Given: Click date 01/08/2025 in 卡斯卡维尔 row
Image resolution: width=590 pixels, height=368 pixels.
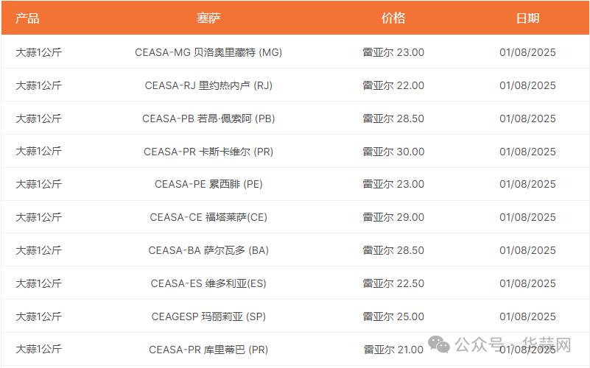Looking at the screenshot, I should pyautogui.click(x=527, y=152).
